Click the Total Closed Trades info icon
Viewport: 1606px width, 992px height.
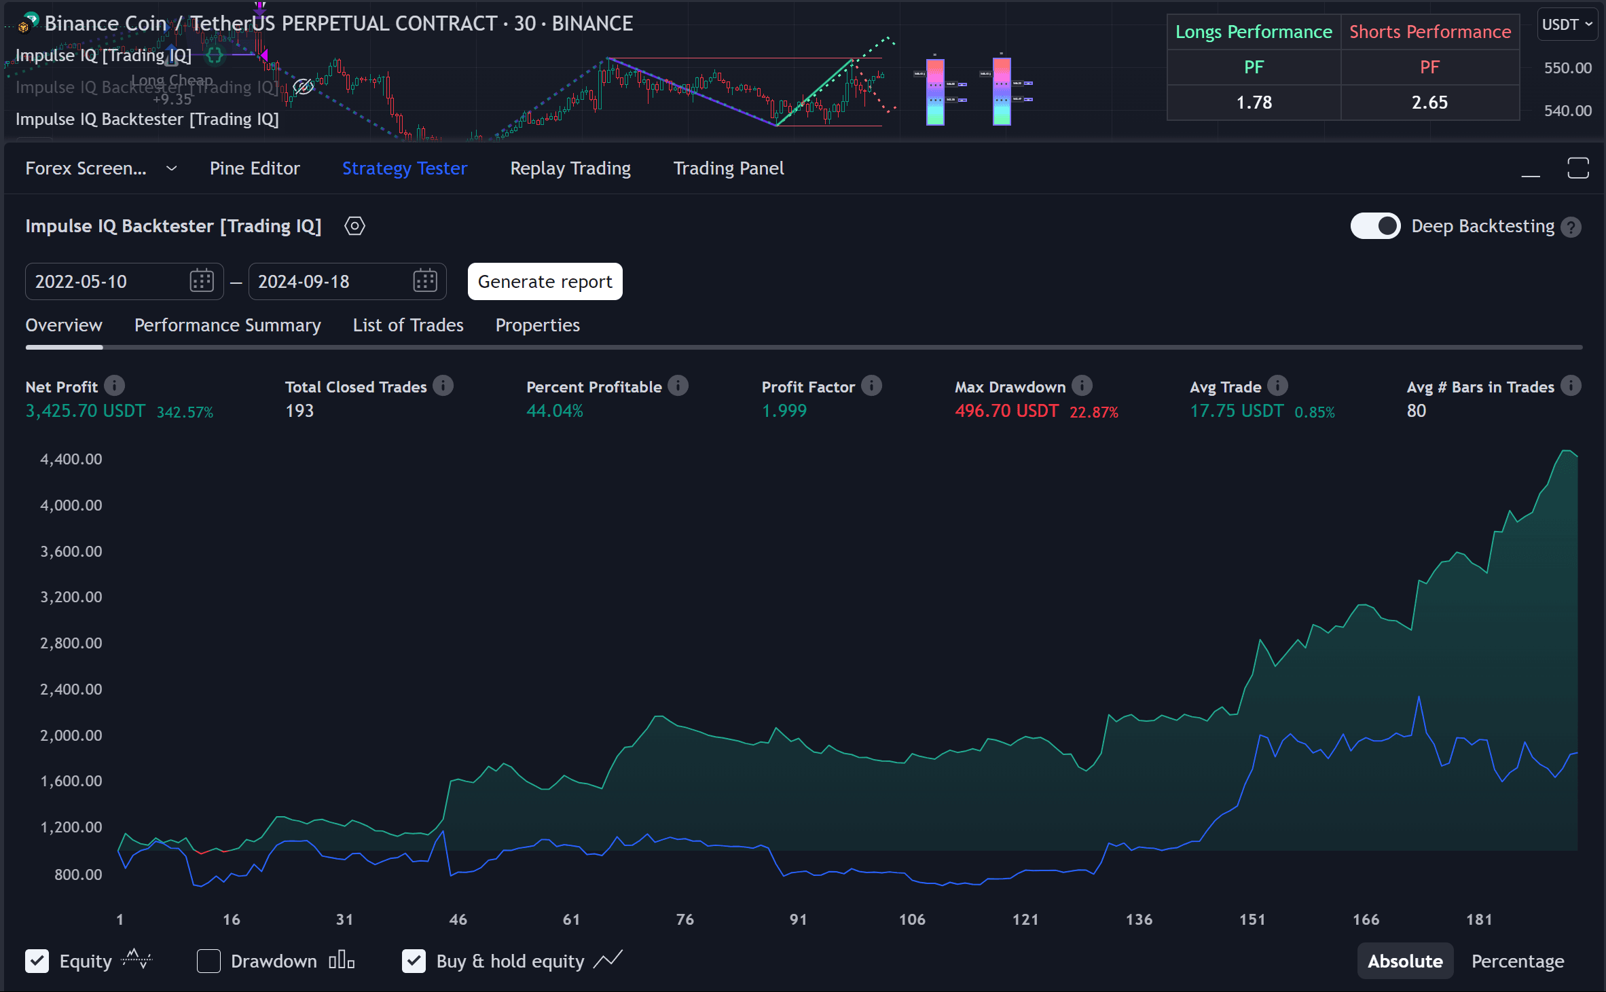443,386
